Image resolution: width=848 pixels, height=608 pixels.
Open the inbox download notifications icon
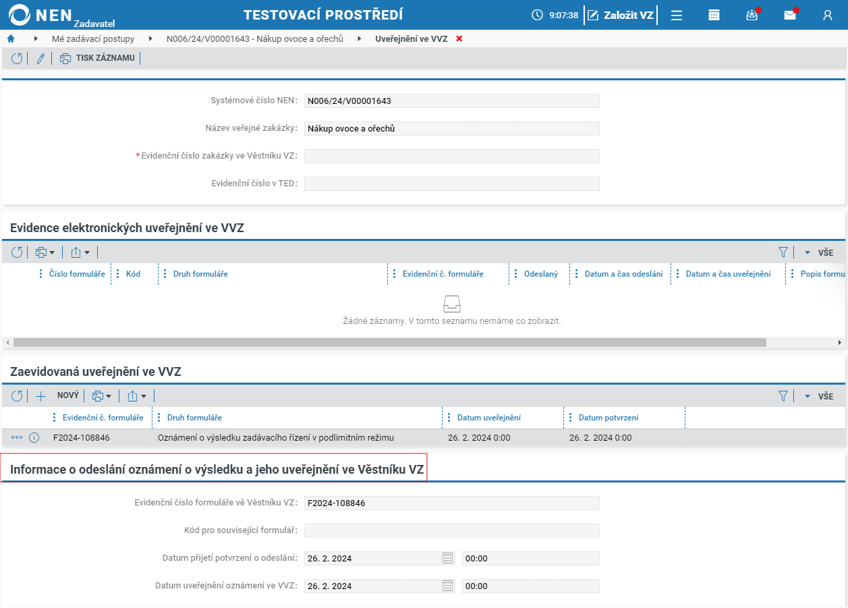click(752, 15)
